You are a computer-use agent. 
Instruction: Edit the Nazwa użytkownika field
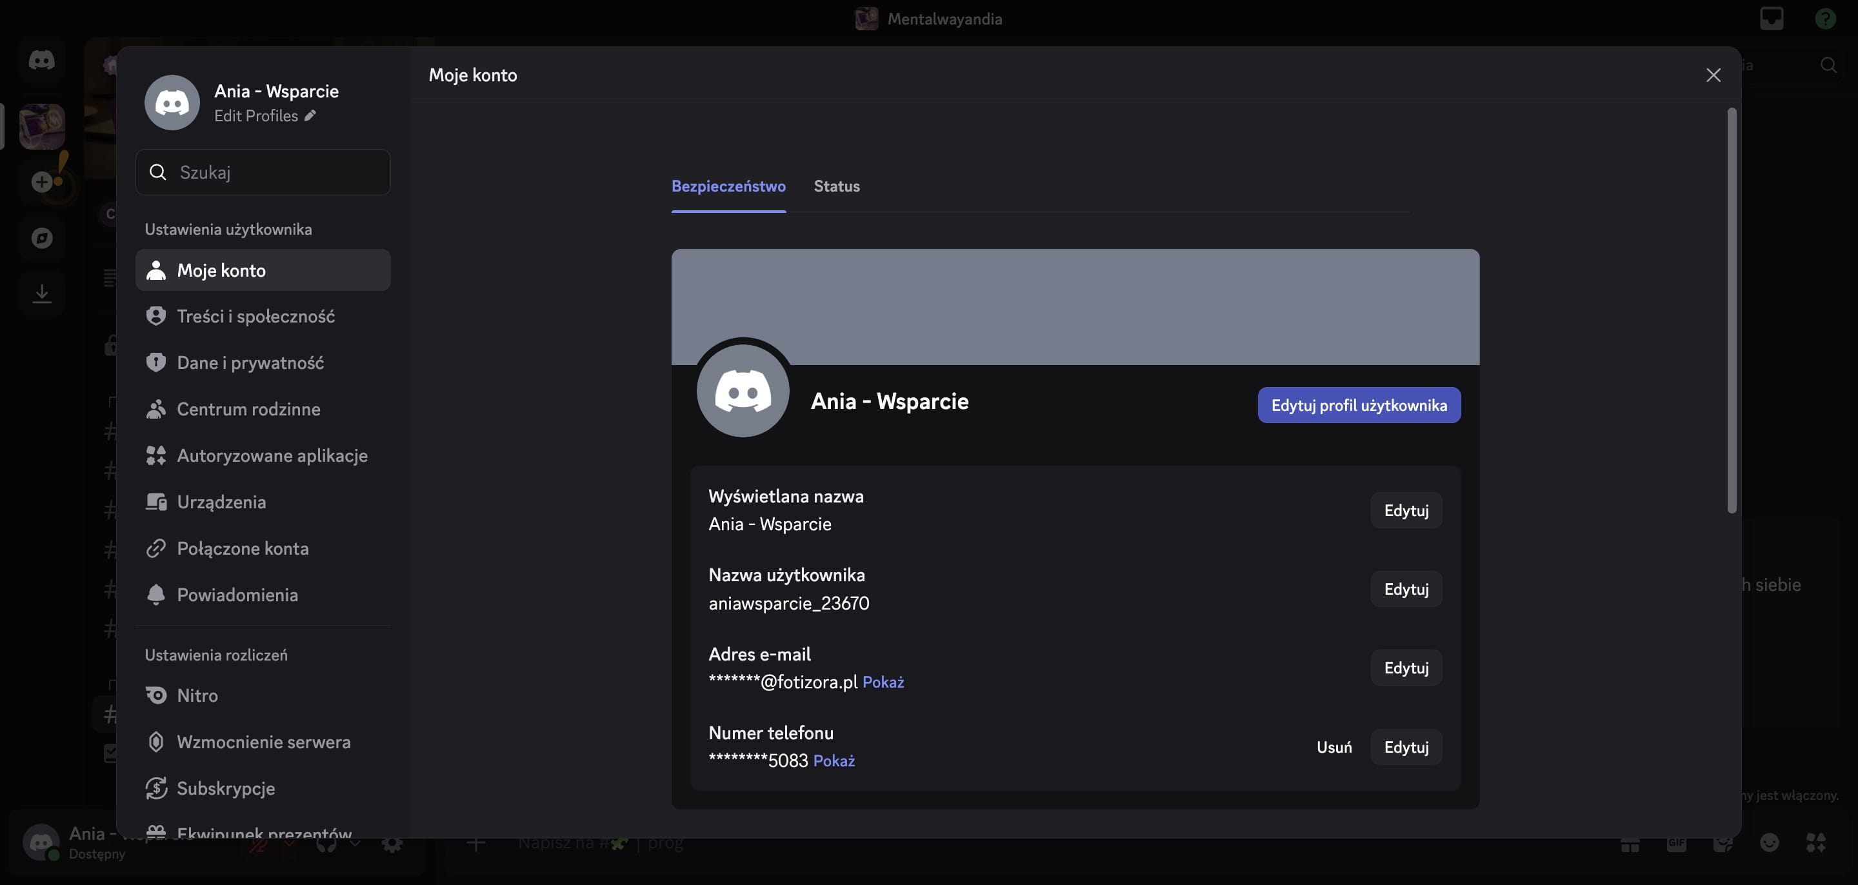pyautogui.click(x=1406, y=588)
